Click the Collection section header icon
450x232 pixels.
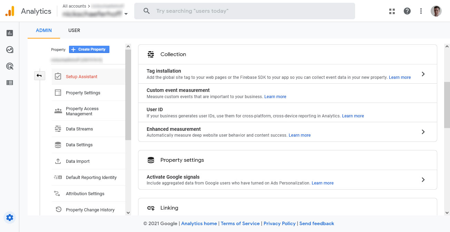pos(151,54)
